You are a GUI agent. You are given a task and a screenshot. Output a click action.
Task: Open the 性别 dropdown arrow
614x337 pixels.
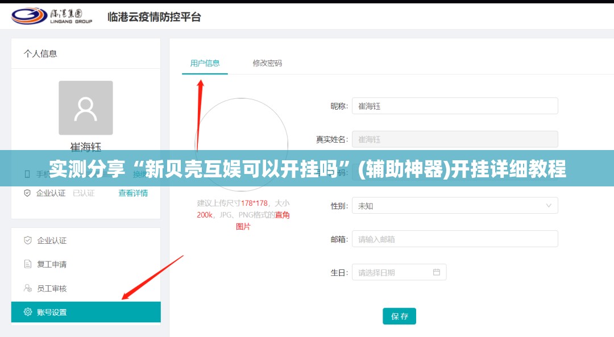pyautogui.click(x=549, y=206)
